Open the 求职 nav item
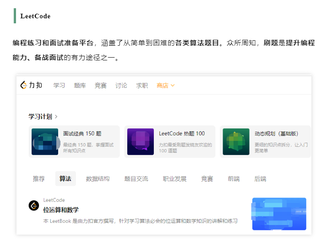 (x=142, y=86)
